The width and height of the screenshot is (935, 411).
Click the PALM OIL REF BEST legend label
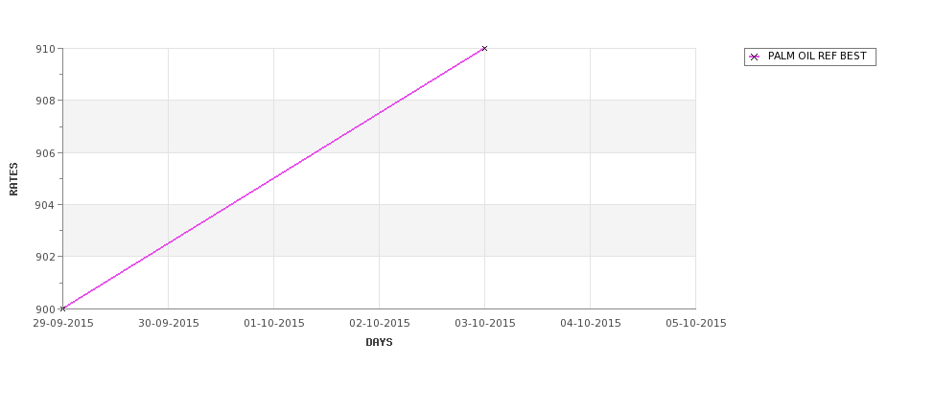coord(817,57)
